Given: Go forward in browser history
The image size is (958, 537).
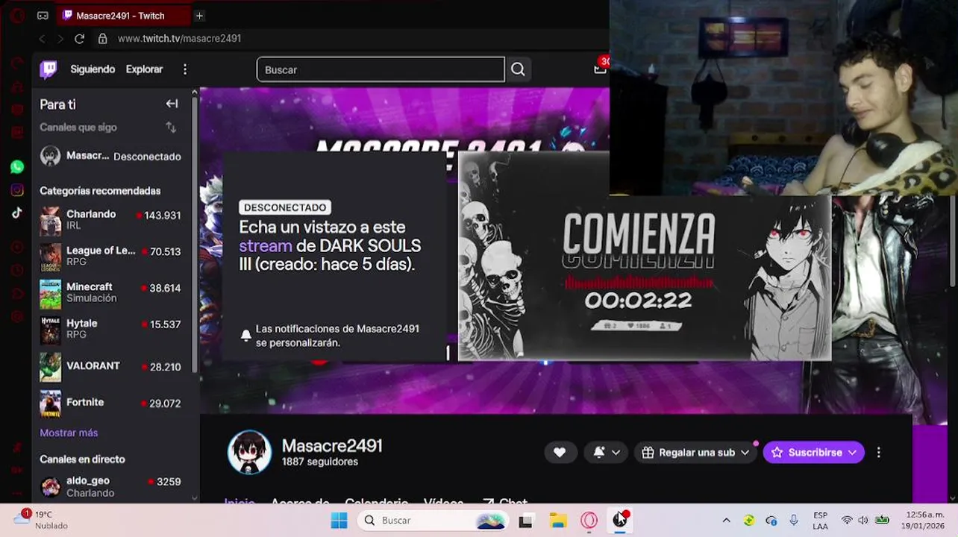Looking at the screenshot, I should click(60, 39).
